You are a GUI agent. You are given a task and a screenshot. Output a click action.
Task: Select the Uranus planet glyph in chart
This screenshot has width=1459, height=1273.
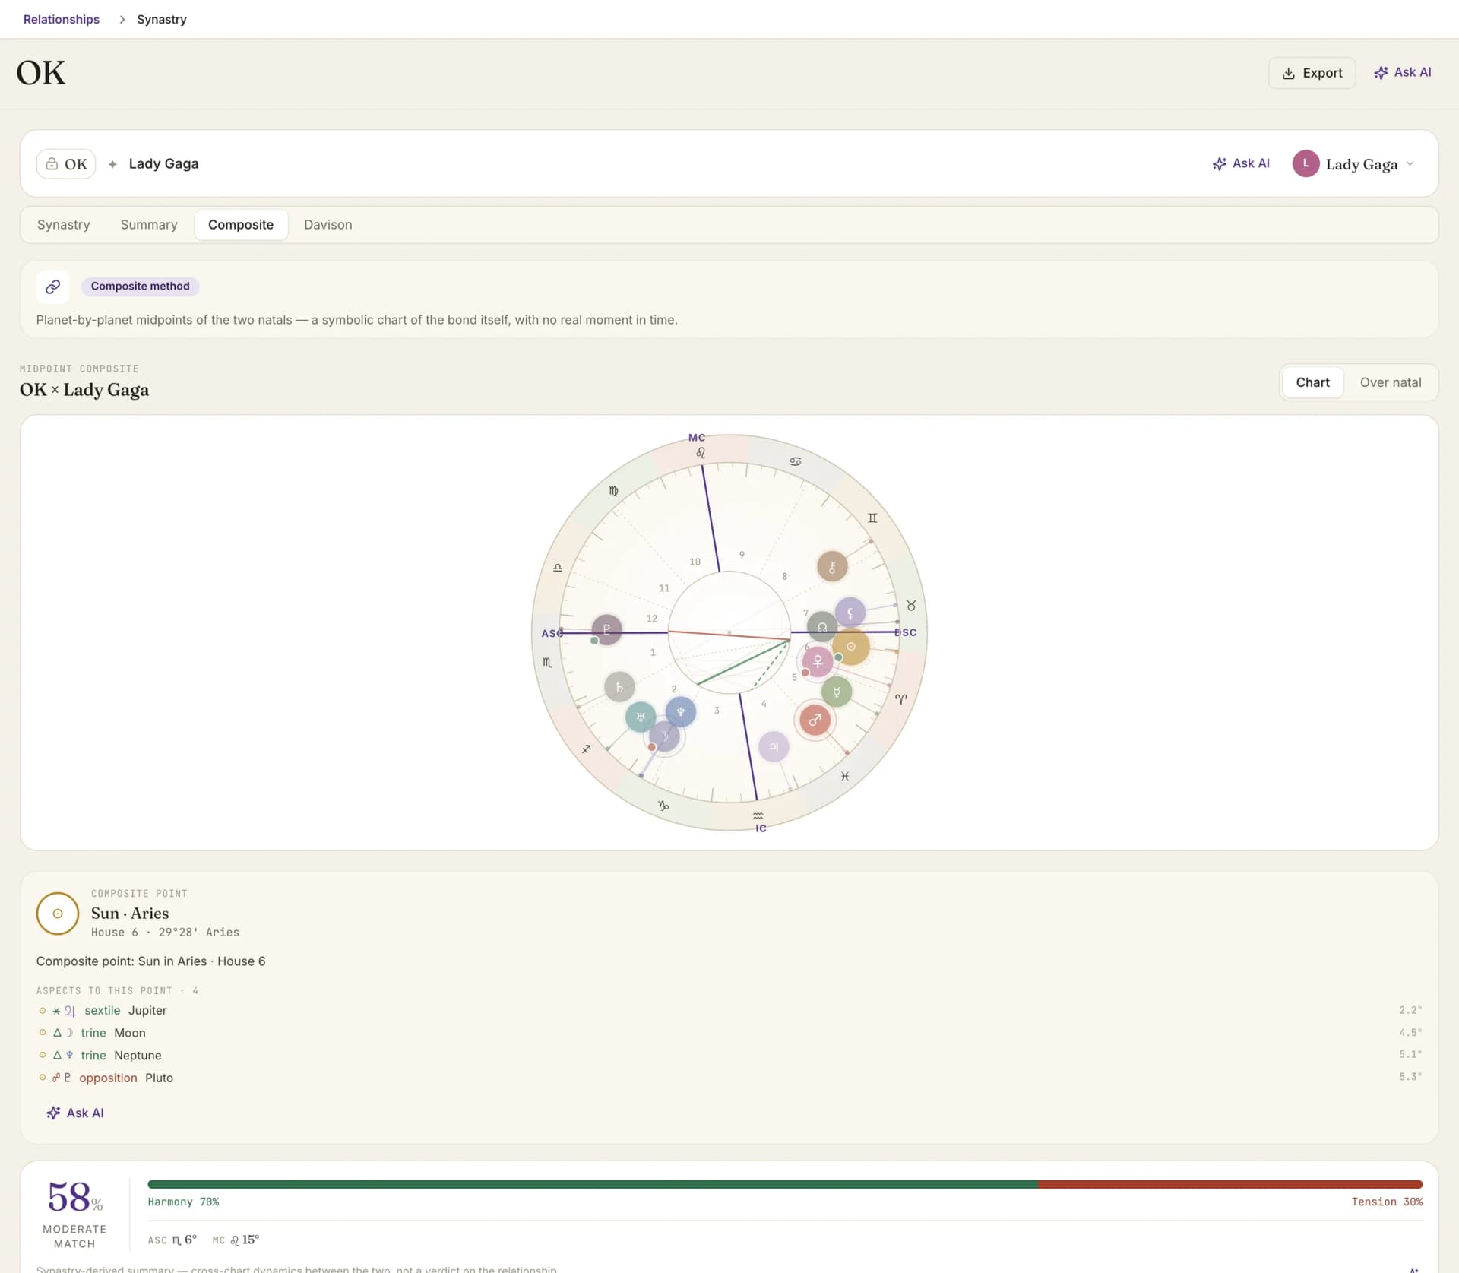pos(641,717)
